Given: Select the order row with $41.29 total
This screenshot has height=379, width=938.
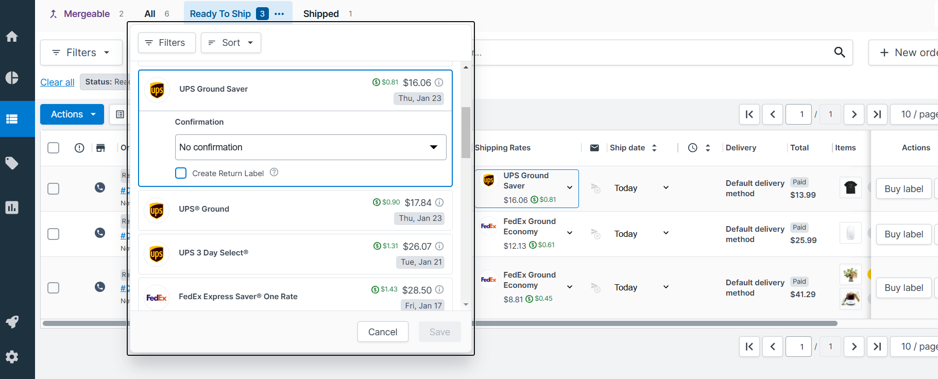Looking at the screenshot, I should click(x=54, y=287).
